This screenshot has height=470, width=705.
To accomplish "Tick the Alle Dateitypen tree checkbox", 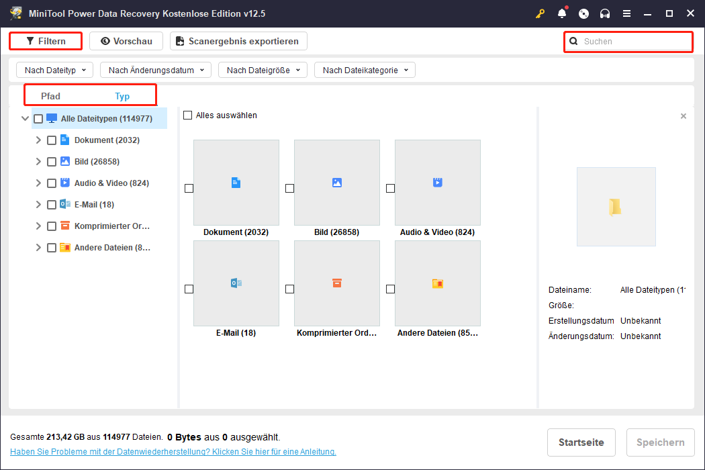I will click(38, 119).
